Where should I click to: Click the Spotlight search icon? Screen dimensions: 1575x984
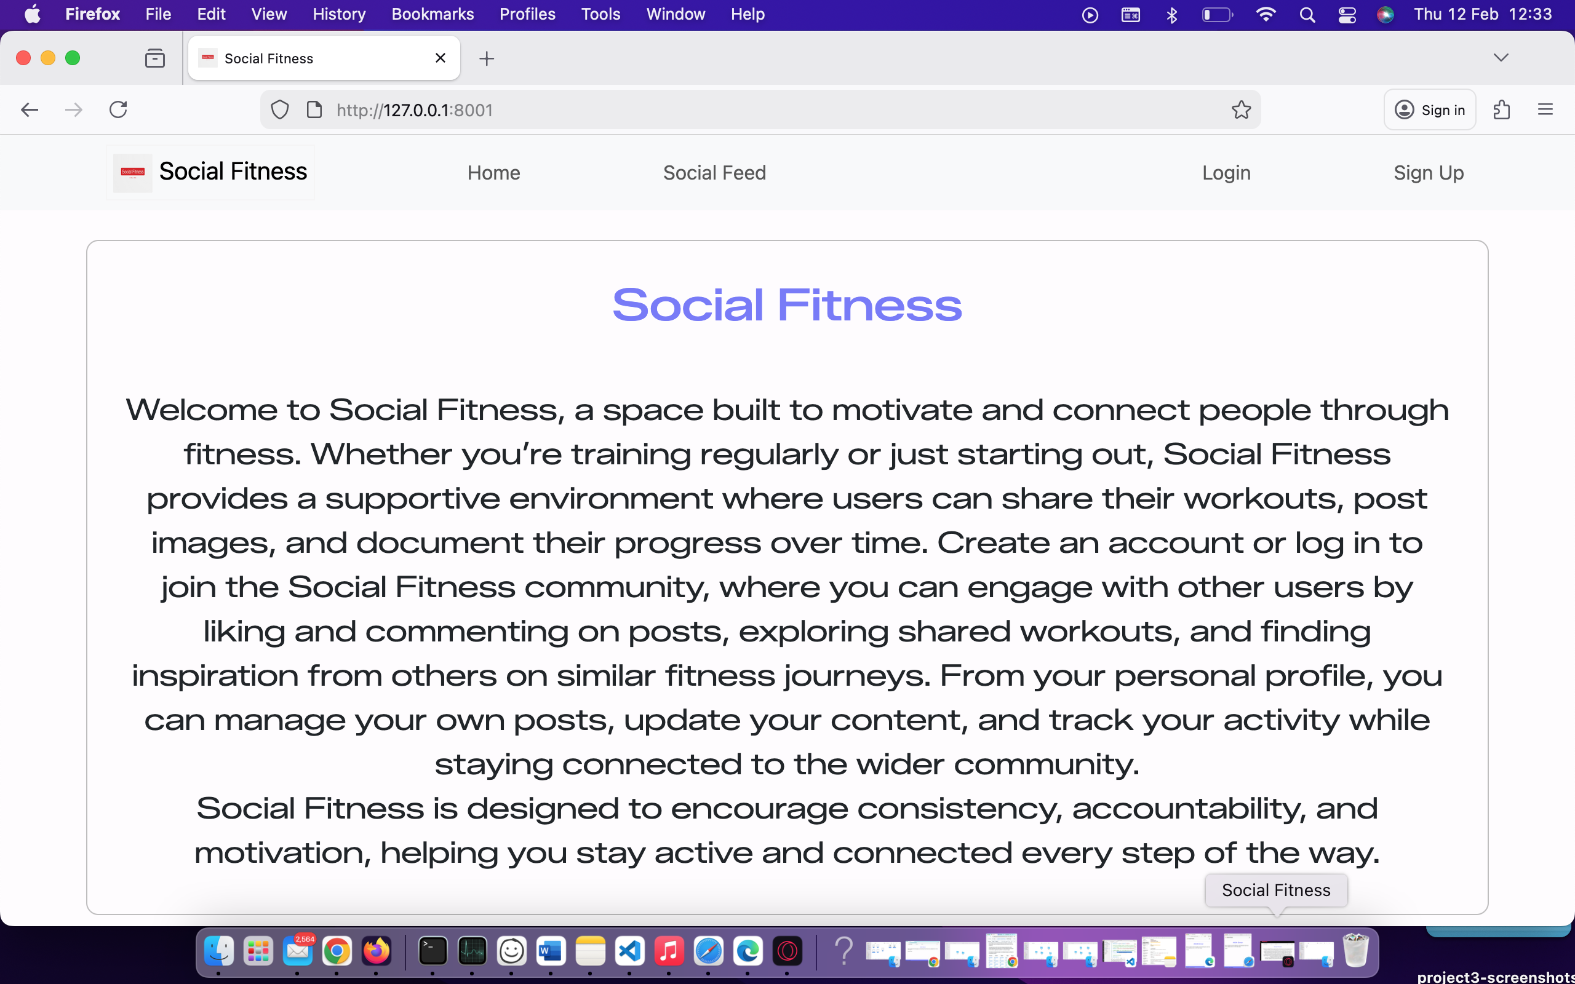[1307, 14]
